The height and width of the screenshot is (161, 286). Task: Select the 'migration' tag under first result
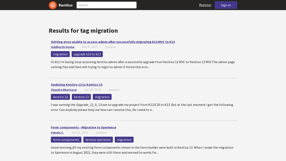60,54
